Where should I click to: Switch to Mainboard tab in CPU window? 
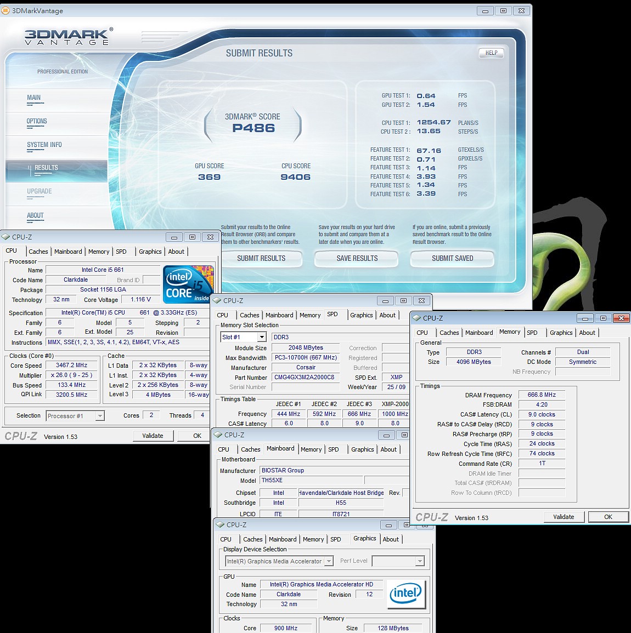point(69,252)
